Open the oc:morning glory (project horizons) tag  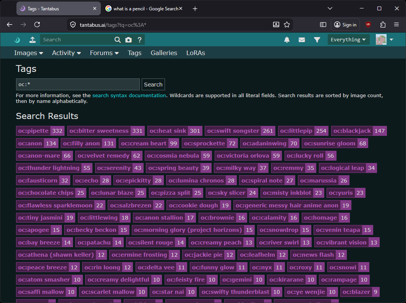(x=193, y=230)
